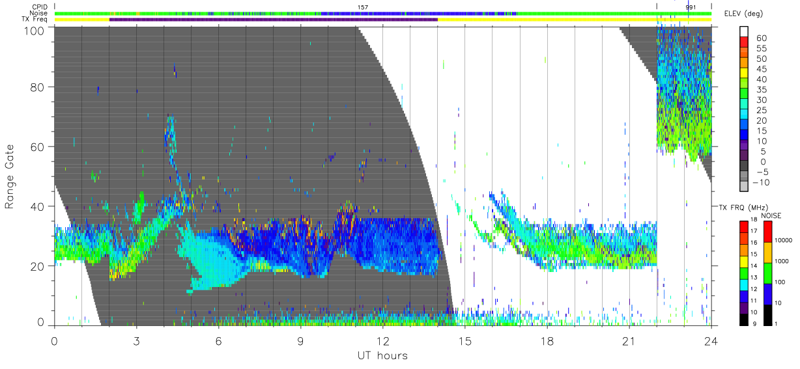Pick the blue segment of the NOISE colorbar

(x=769, y=294)
